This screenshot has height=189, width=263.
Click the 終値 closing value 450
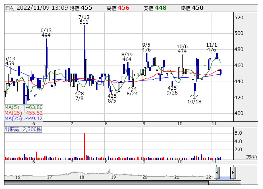tap(197, 8)
